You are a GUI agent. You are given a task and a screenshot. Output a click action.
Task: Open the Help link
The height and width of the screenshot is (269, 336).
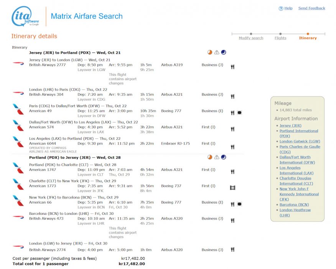(288, 8)
